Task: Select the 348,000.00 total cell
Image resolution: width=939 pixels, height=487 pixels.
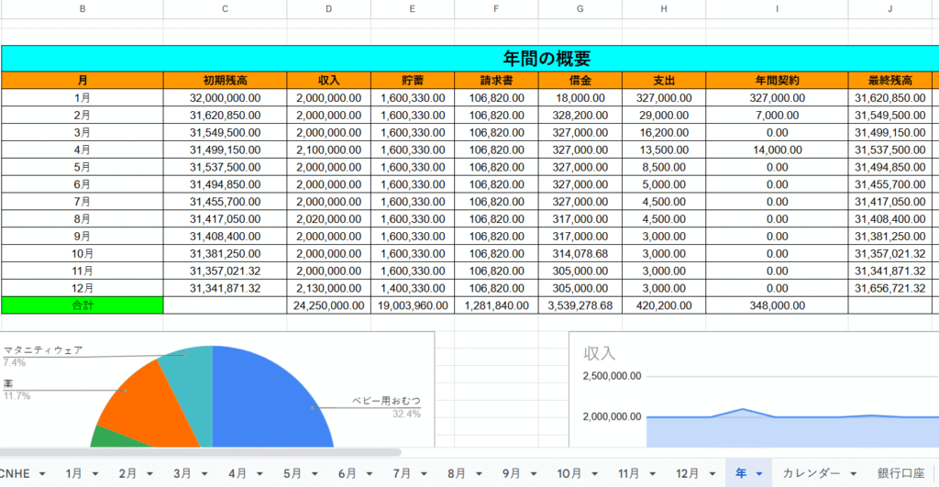Action: pyautogui.click(x=778, y=305)
